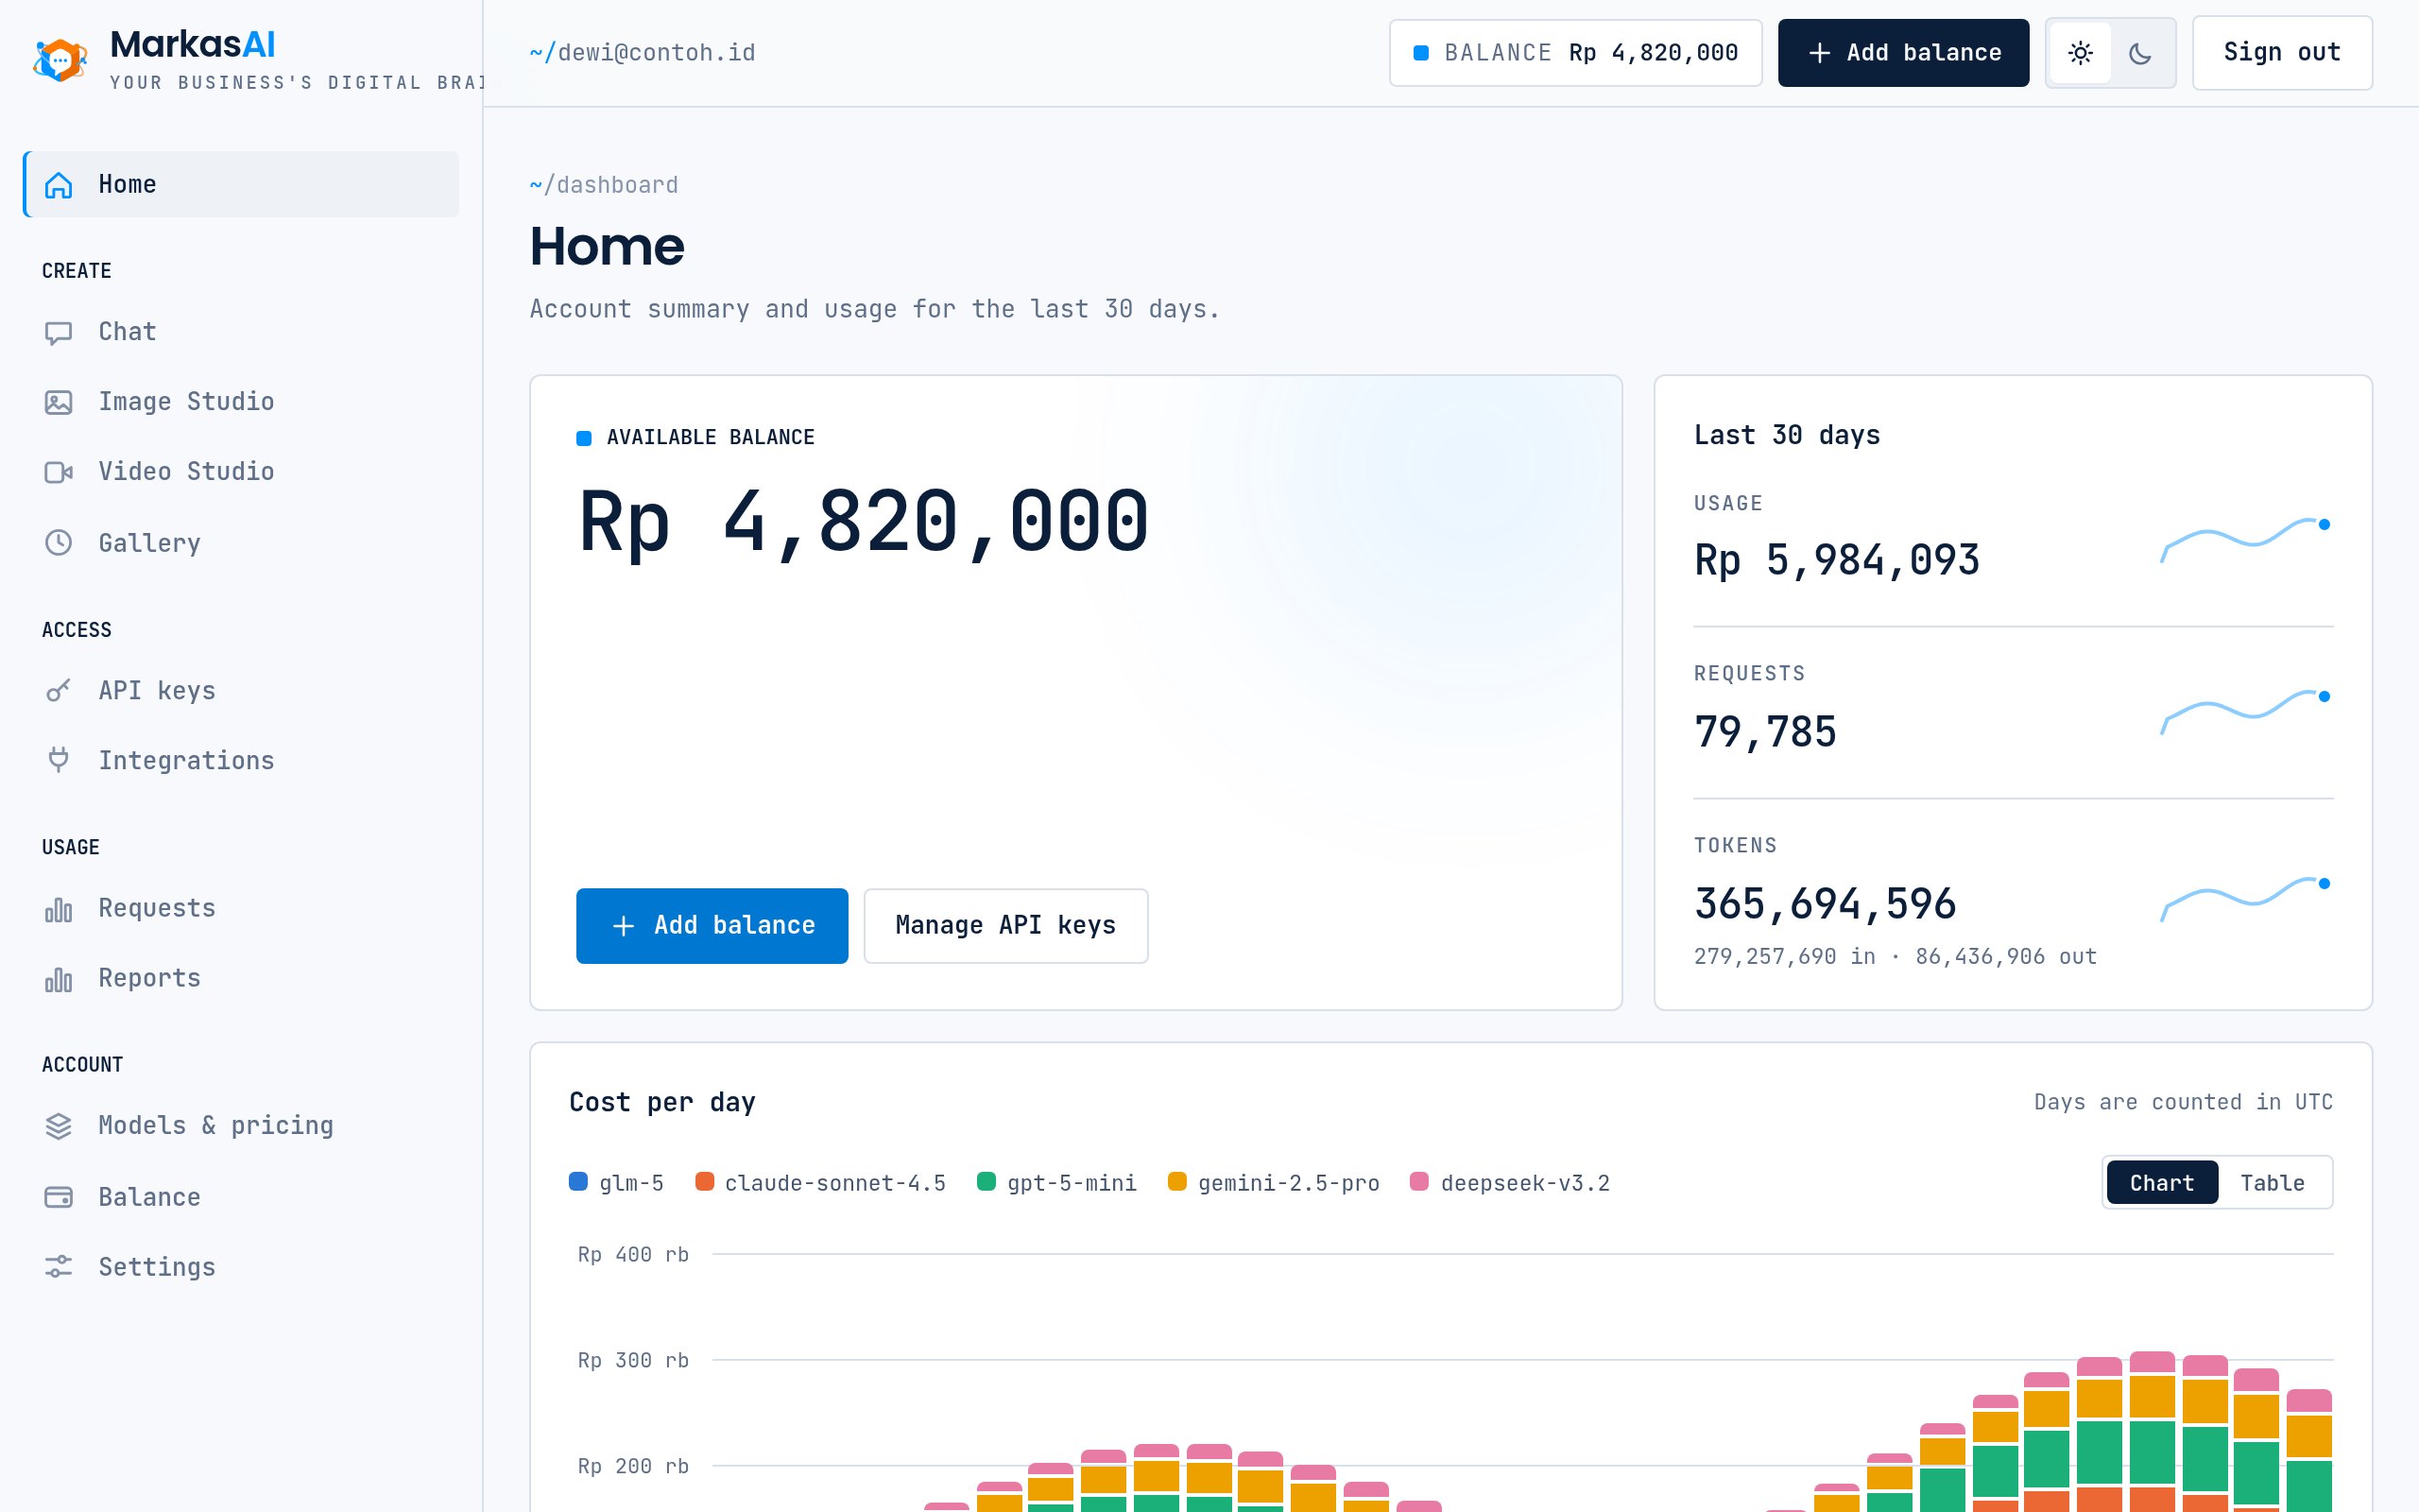Click the ~/dashboard breadcrumb
Viewport: 2419px width, 1512px height.
[x=604, y=185]
